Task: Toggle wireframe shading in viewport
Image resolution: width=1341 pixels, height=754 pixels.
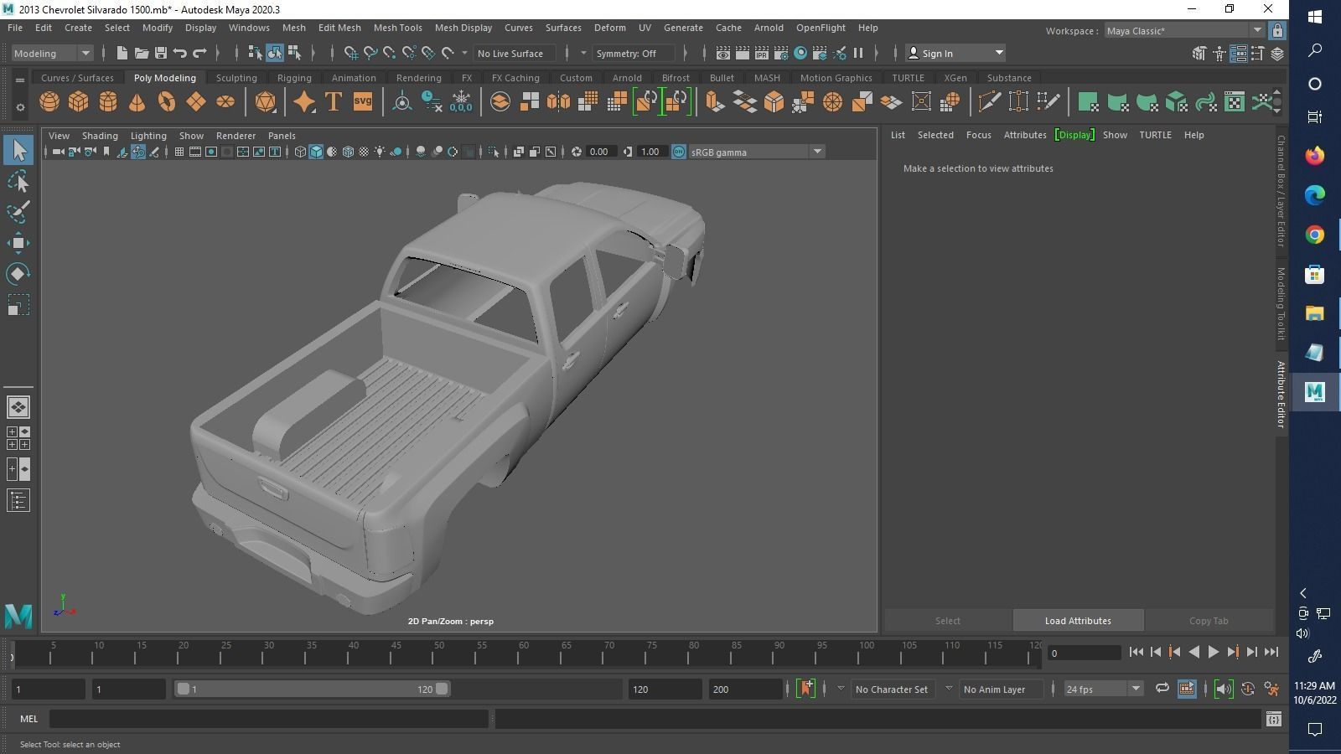Action: pos(300,152)
